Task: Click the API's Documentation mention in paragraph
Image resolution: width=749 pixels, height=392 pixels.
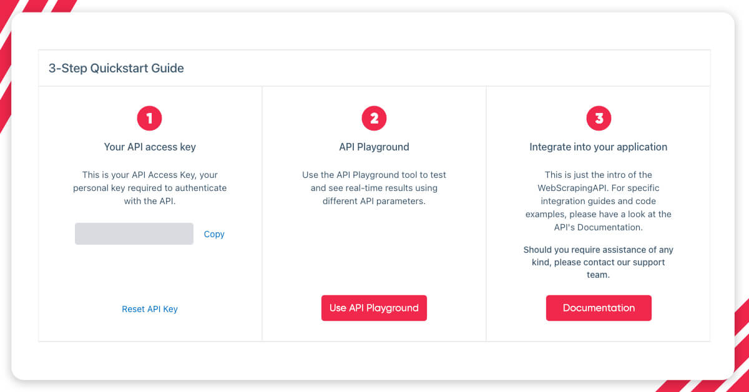Action: point(598,227)
